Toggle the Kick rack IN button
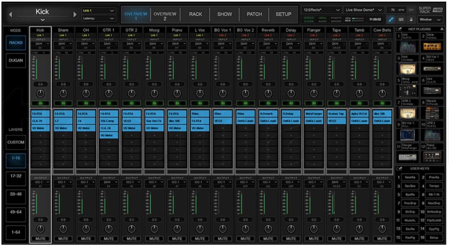The image size is (449, 247). click(x=40, y=103)
